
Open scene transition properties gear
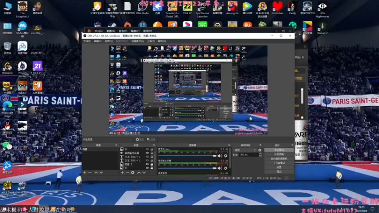coord(260,150)
